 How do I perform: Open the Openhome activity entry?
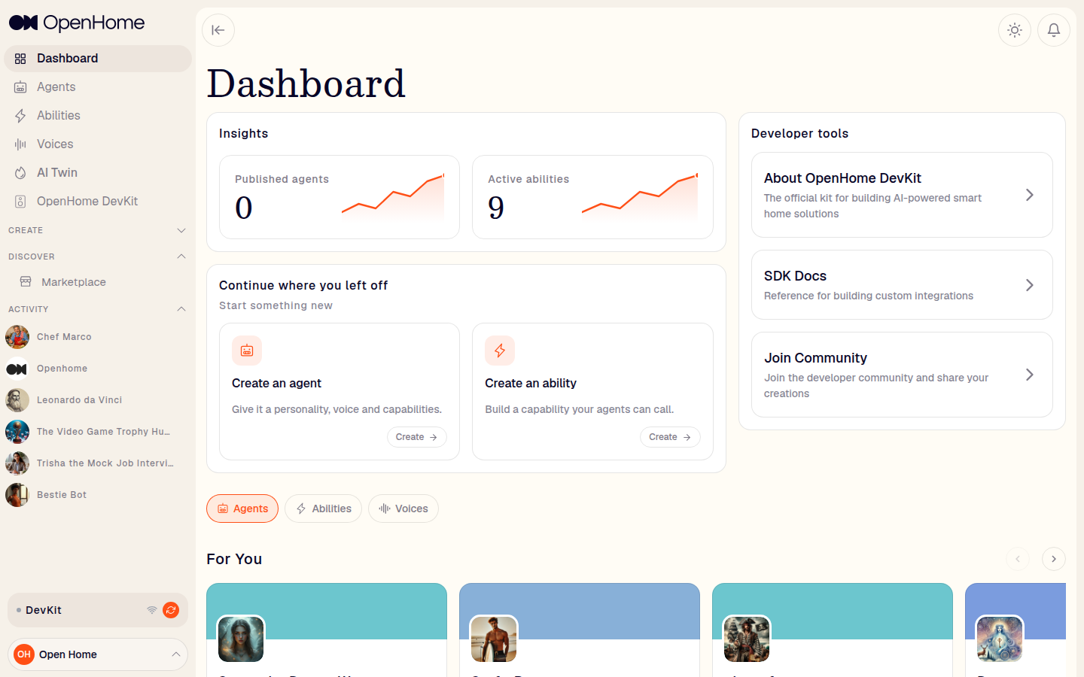pyautogui.click(x=98, y=369)
